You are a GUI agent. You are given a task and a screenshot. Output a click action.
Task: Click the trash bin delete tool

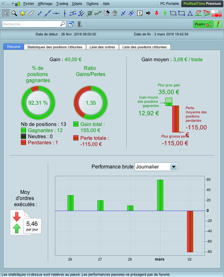pyautogui.click(x=115, y=13)
